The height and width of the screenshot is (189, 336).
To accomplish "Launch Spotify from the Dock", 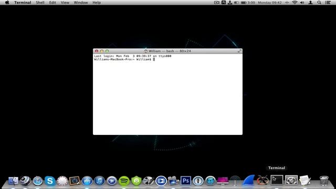I will 124,181.
